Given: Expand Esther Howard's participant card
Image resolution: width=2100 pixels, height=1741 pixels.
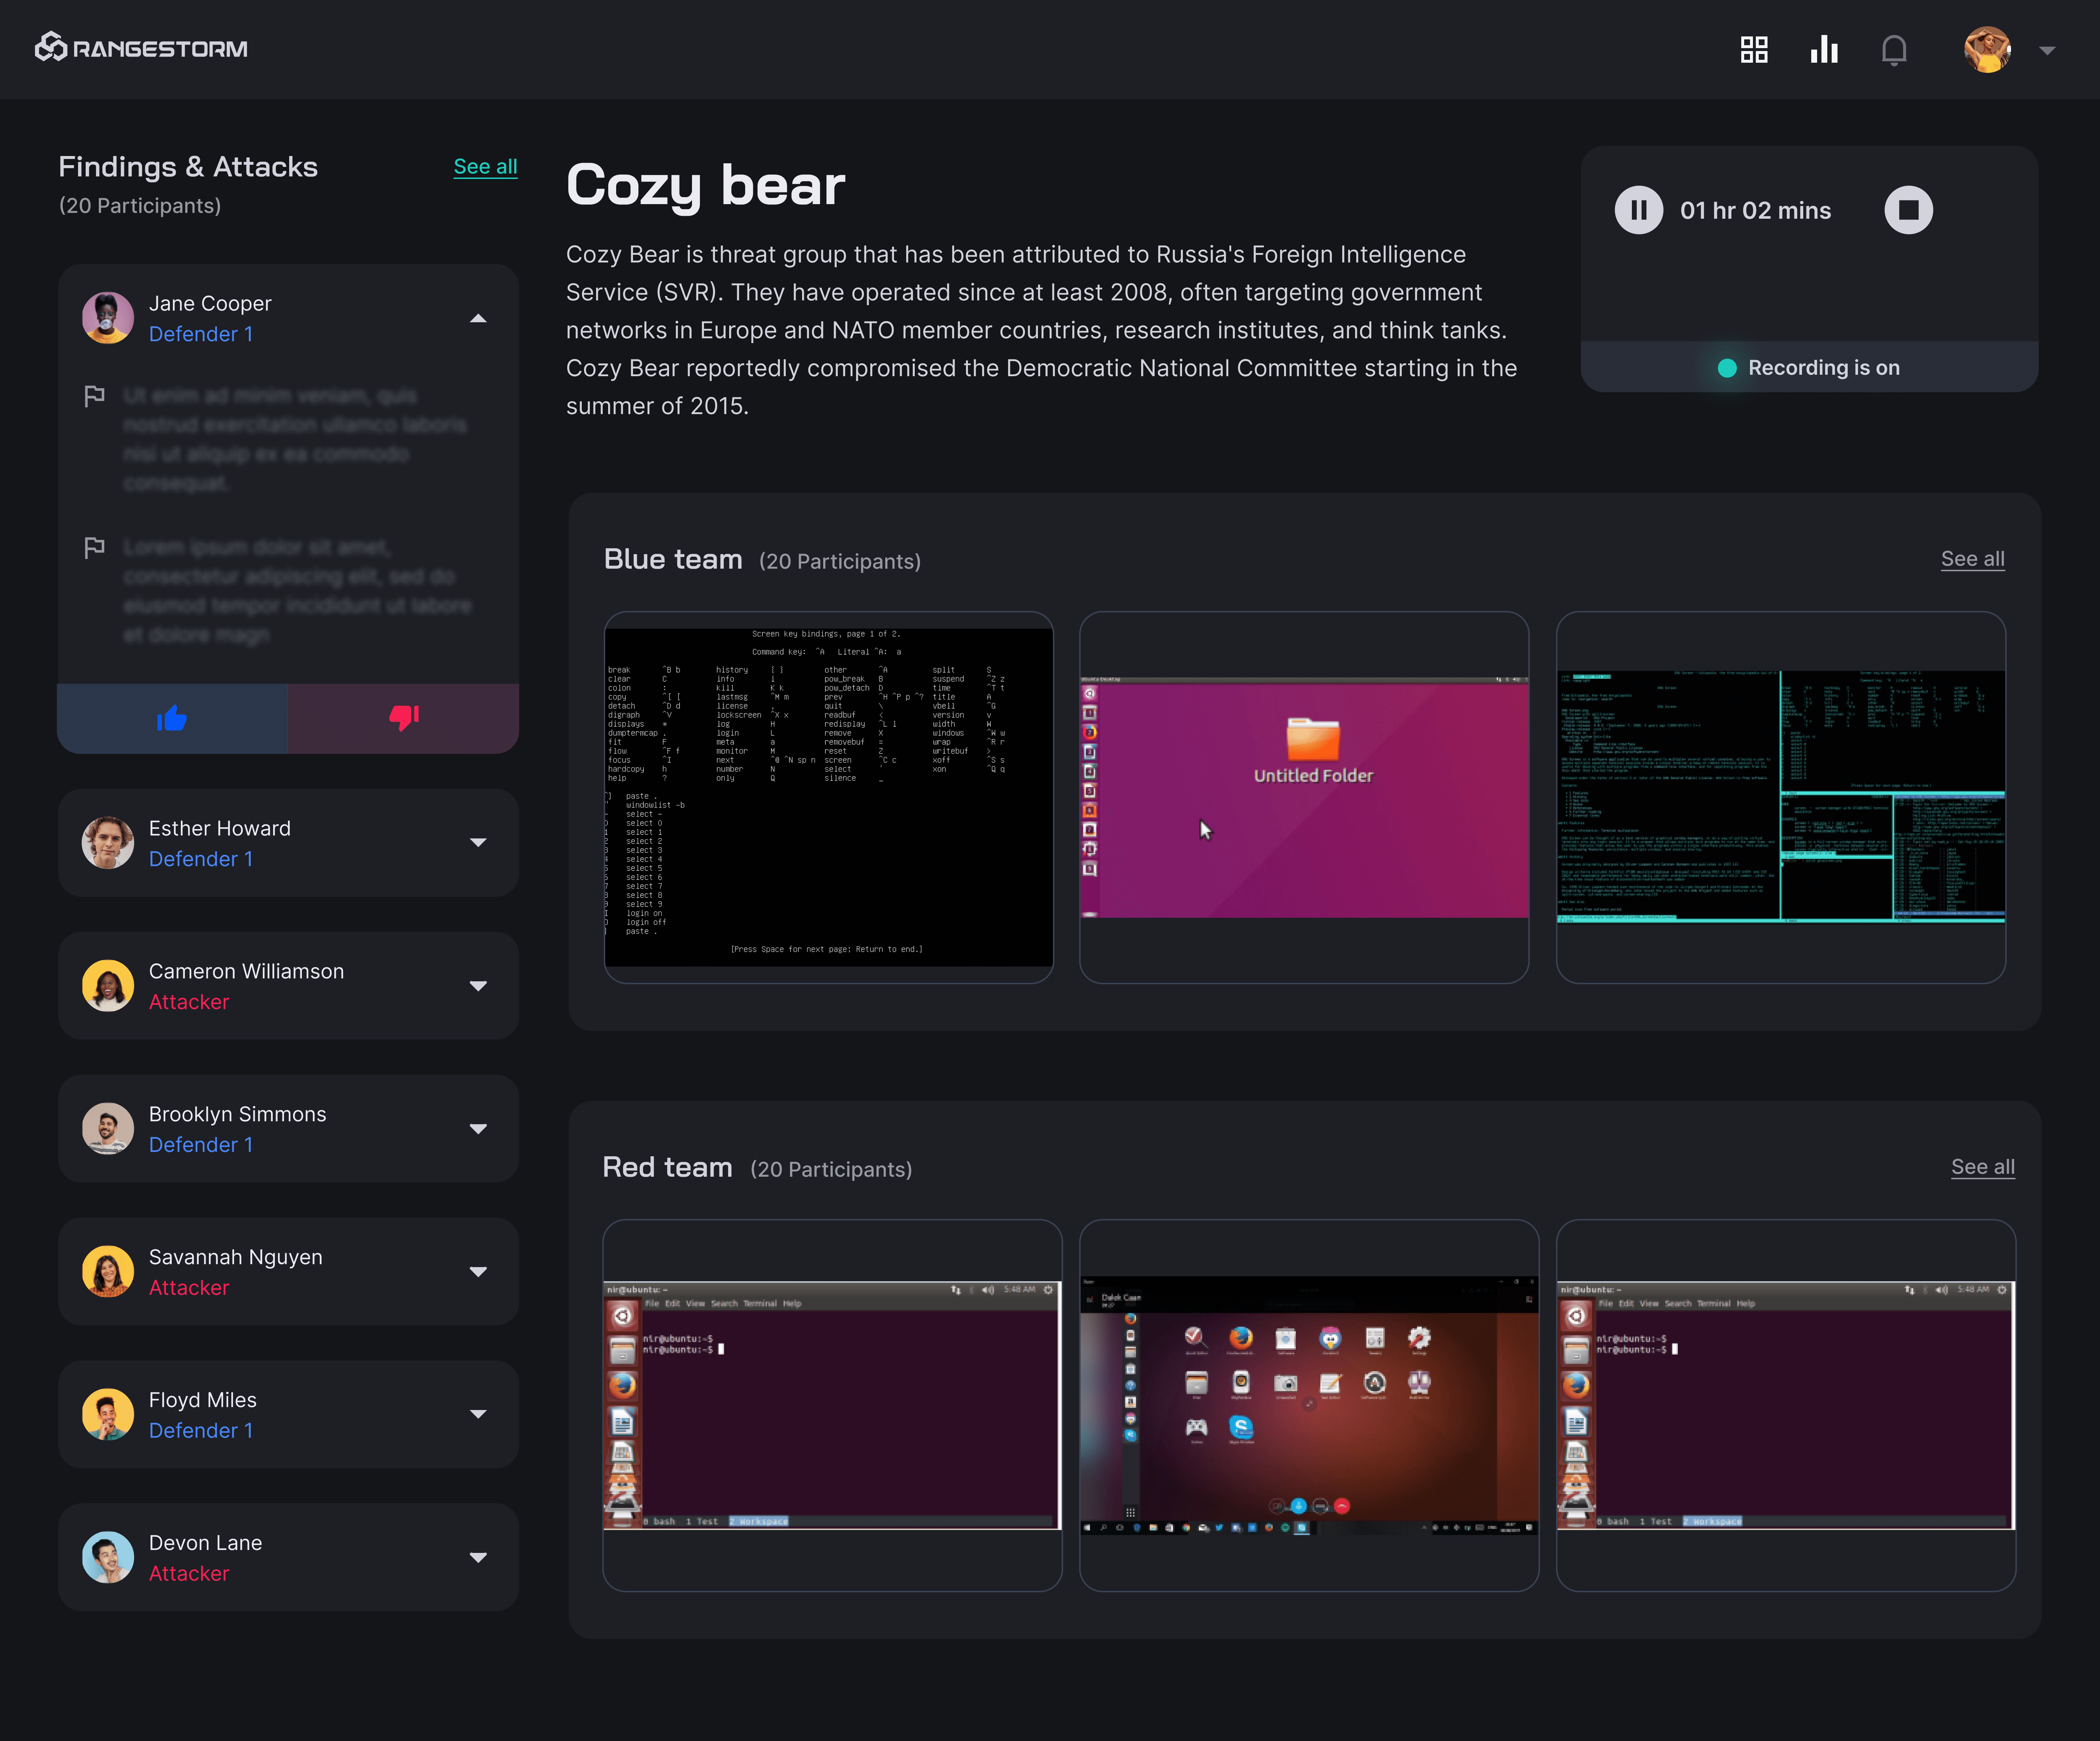Looking at the screenshot, I should point(478,843).
